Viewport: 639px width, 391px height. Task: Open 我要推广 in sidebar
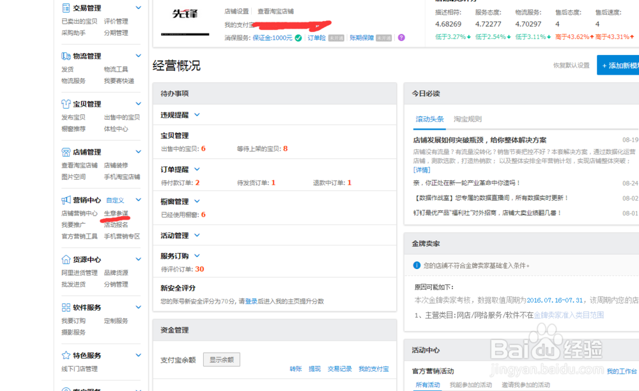pos(73,225)
